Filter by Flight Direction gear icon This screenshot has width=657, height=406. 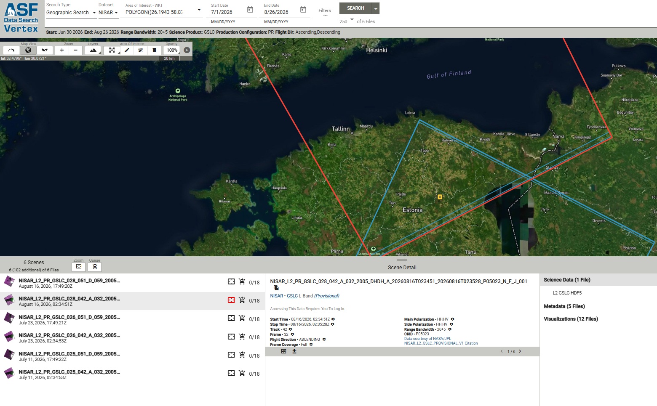click(x=324, y=340)
